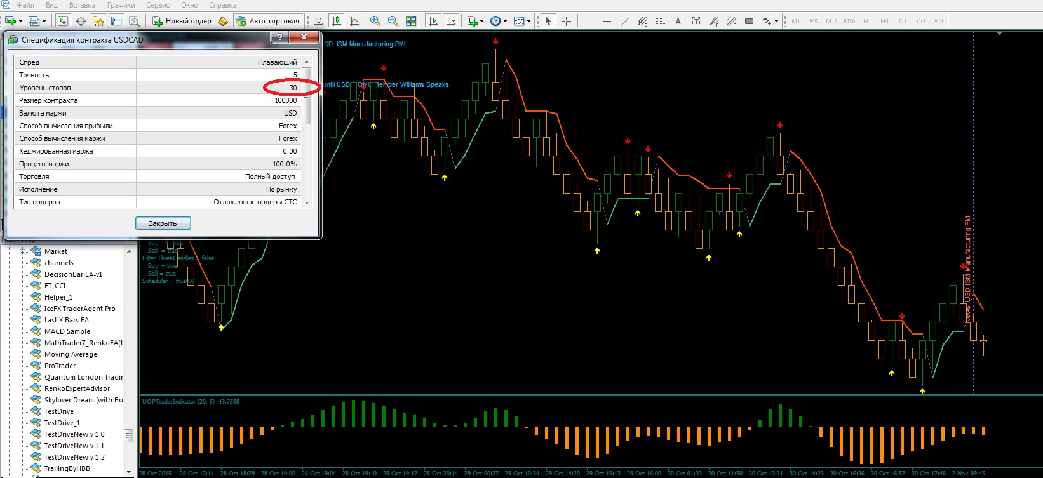Image resolution: width=1043 pixels, height=478 pixels.
Task: Zoom out of the chart
Action: pyautogui.click(x=393, y=21)
